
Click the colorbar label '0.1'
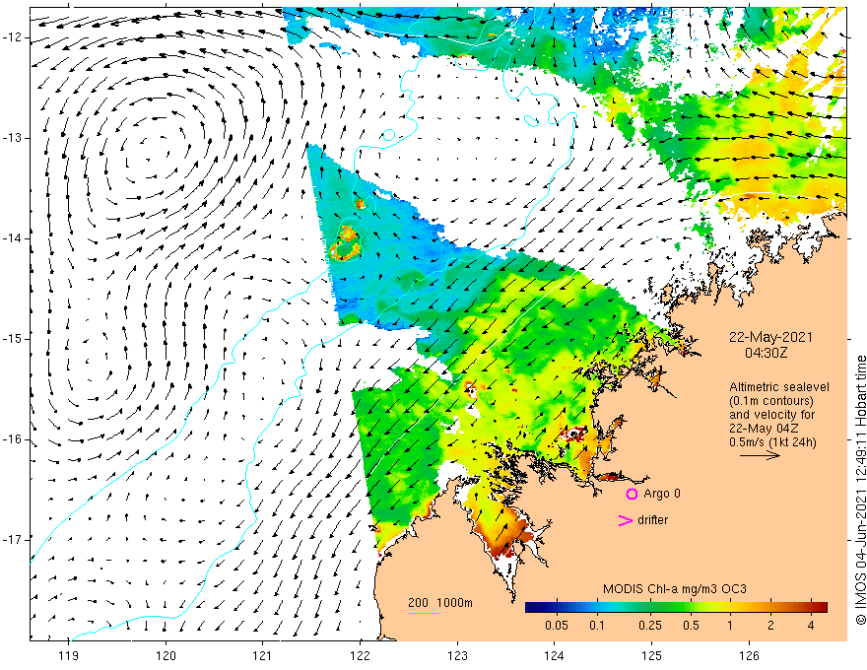[x=597, y=626]
